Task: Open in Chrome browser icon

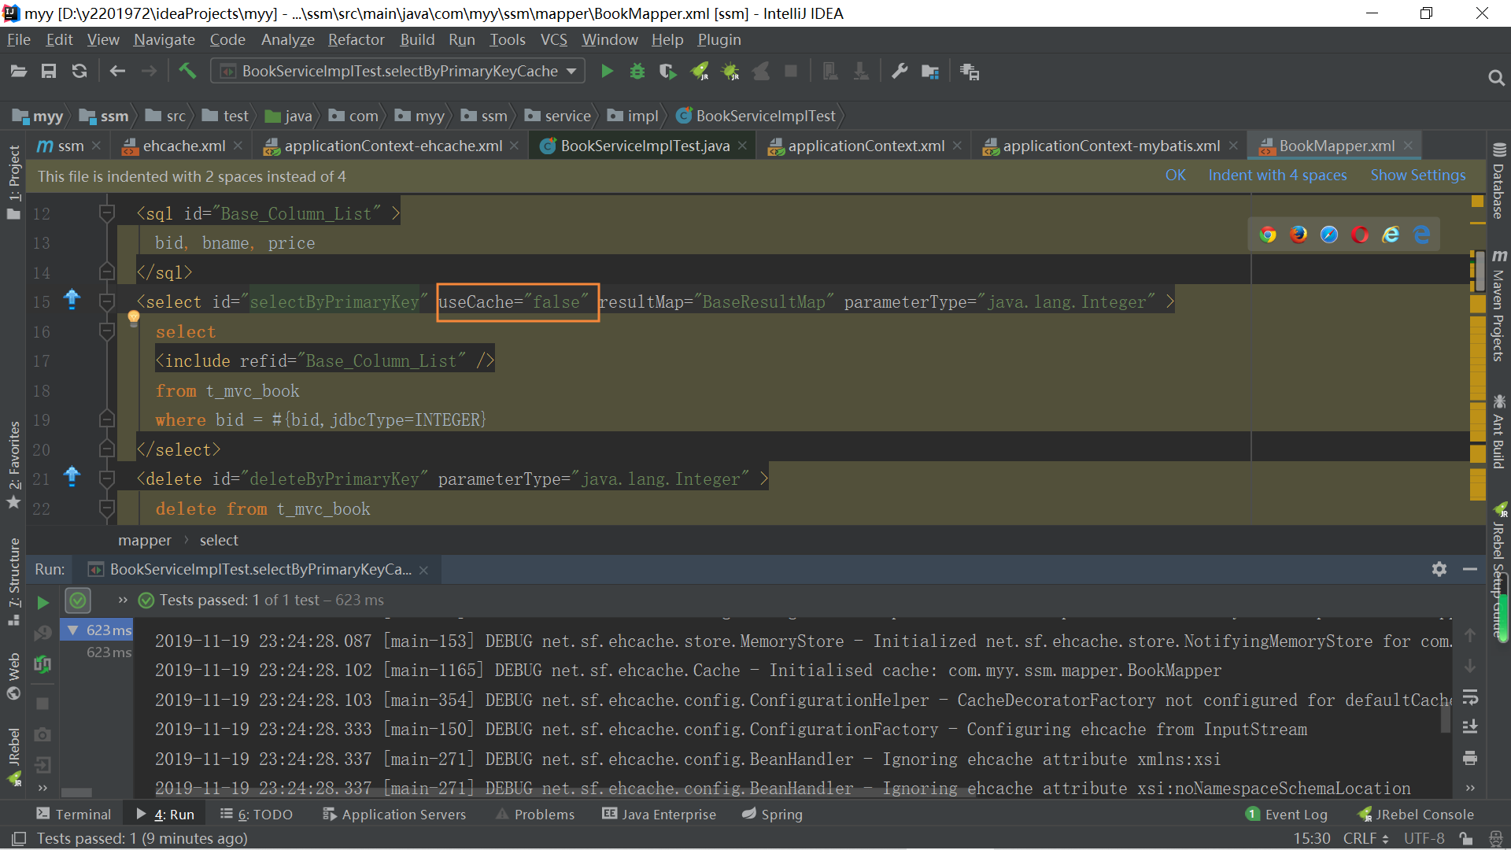Action: (x=1267, y=235)
